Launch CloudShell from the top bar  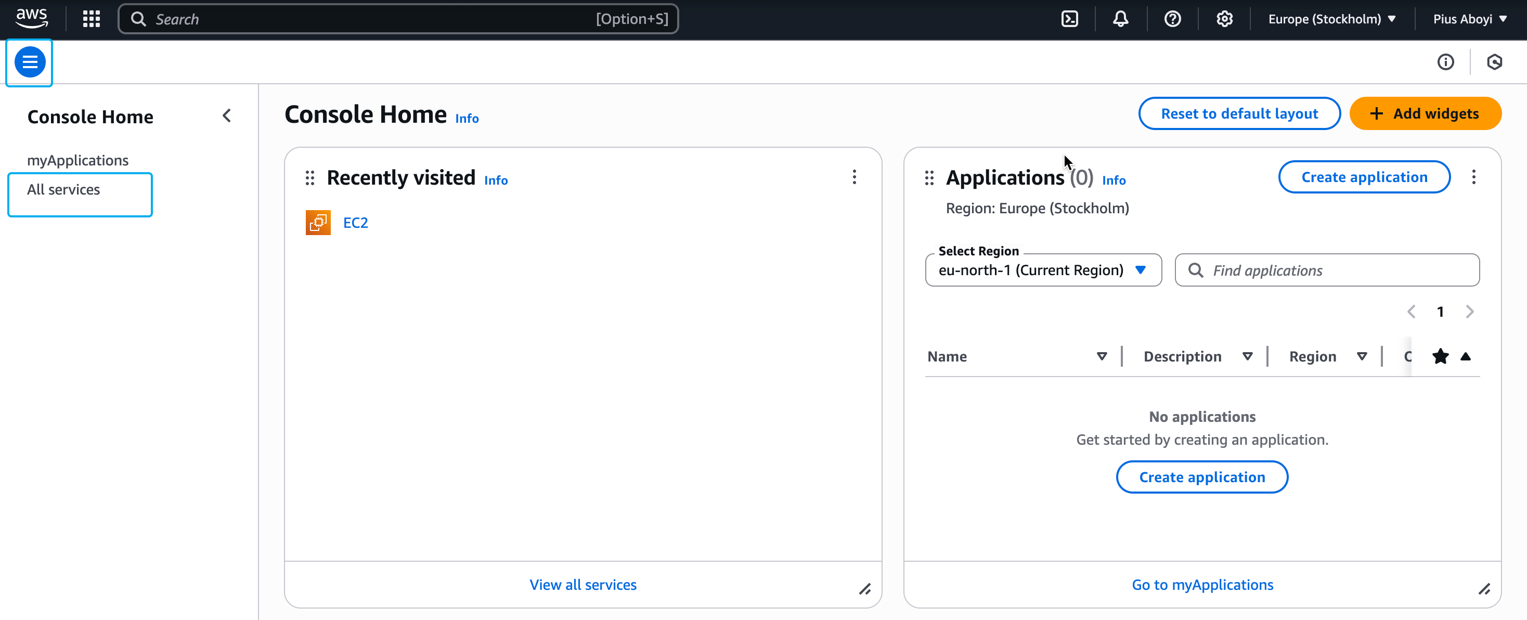[1069, 19]
